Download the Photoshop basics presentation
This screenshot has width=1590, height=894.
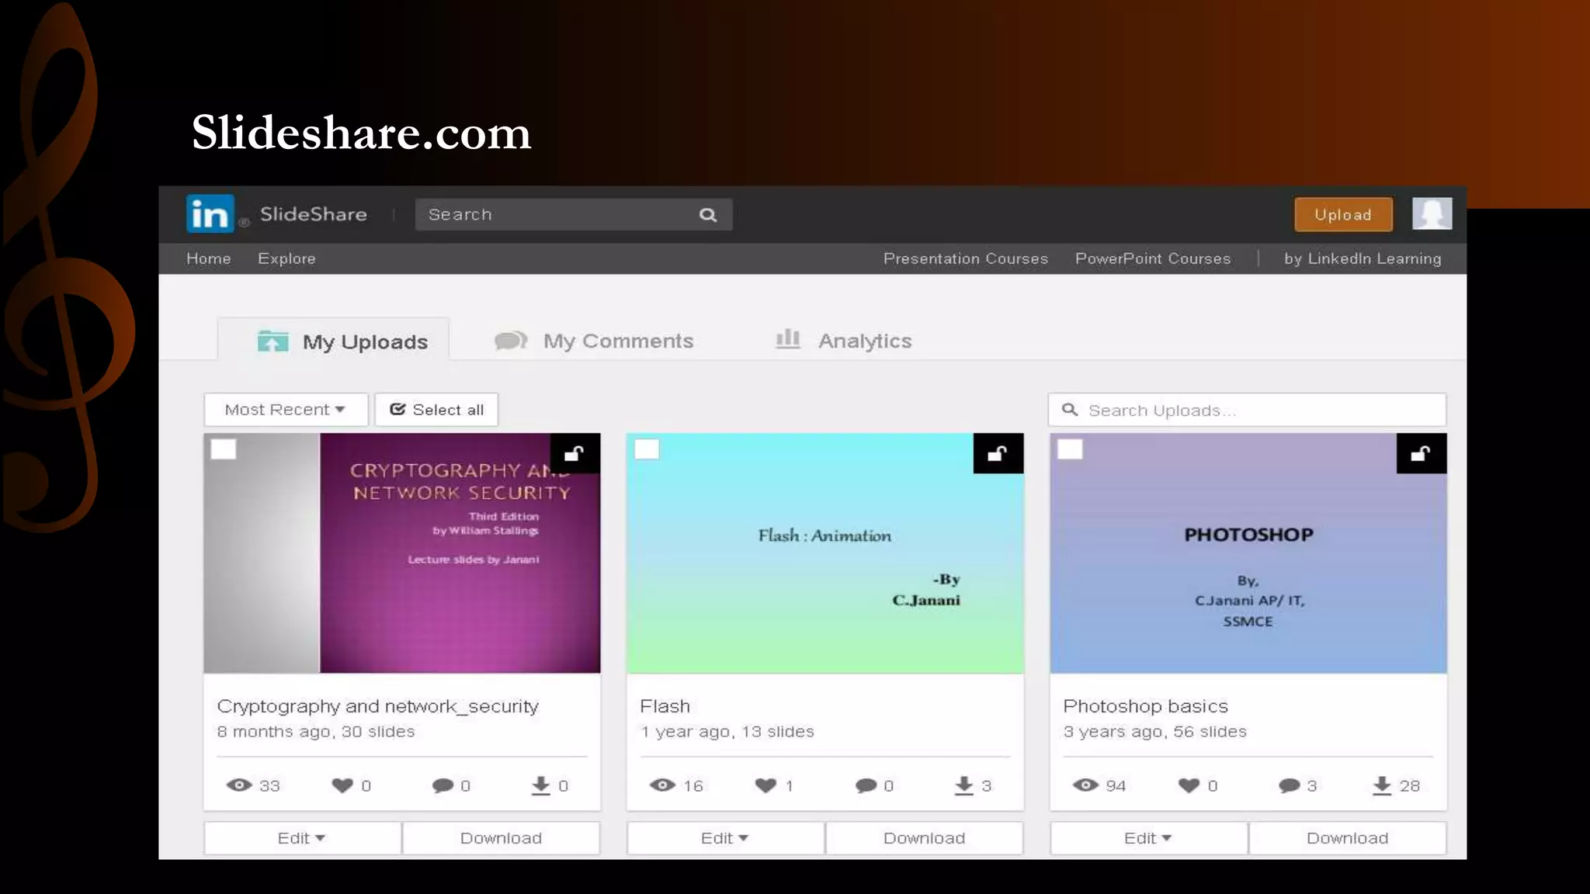click(x=1347, y=838)
